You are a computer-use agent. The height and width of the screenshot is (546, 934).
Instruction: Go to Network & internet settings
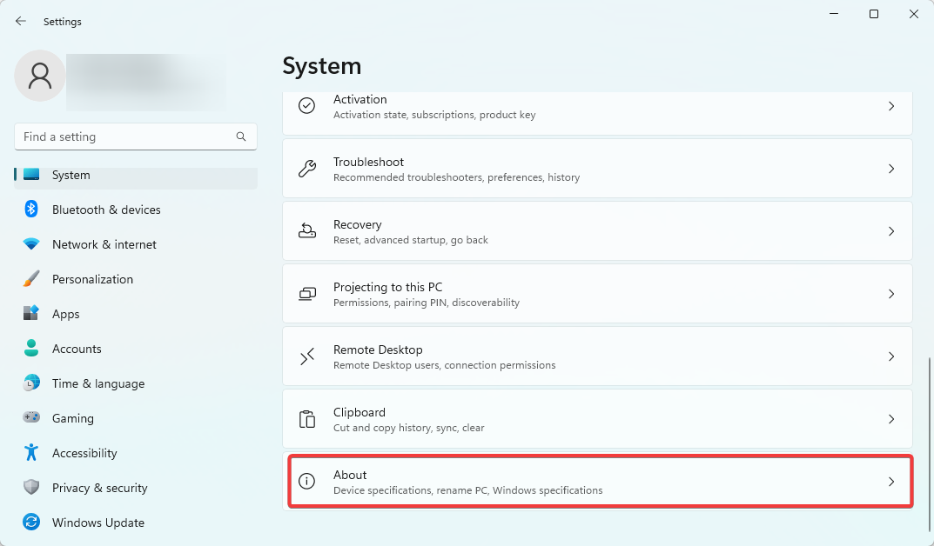point(136,244)
